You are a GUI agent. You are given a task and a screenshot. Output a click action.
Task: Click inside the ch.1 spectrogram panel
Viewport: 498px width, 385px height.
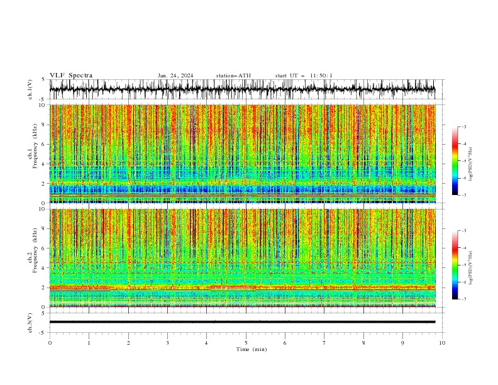242,153
